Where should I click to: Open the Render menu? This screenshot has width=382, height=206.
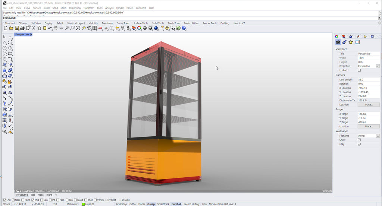(120, 8)
